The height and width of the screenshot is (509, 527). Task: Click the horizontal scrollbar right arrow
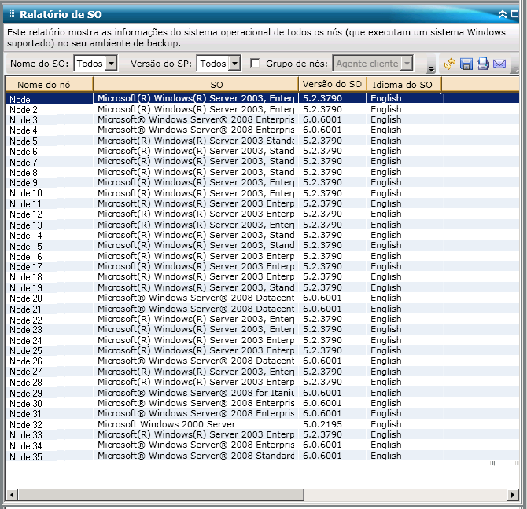(x=513, y=495)
